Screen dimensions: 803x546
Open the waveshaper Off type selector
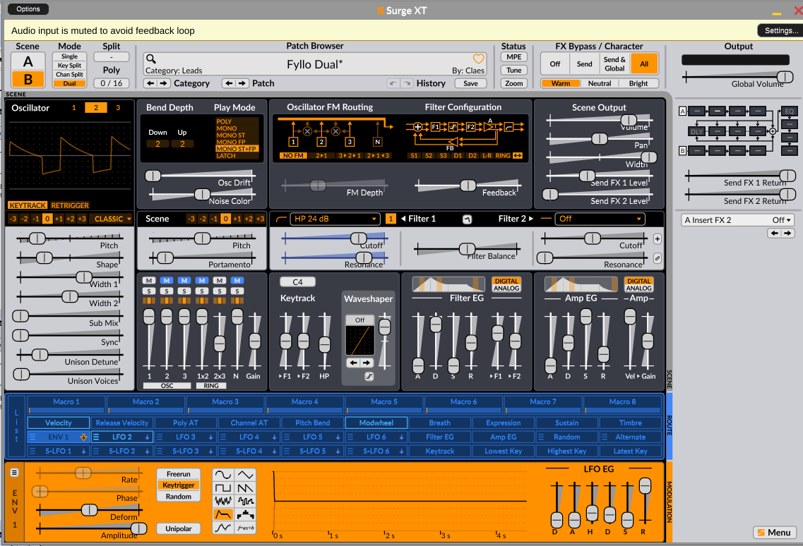point(360,320)
